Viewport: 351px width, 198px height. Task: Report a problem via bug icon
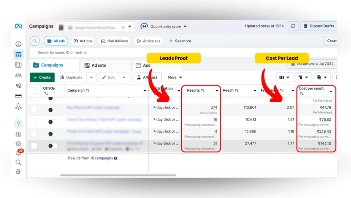pyautogui.click(x=18, y=172)
